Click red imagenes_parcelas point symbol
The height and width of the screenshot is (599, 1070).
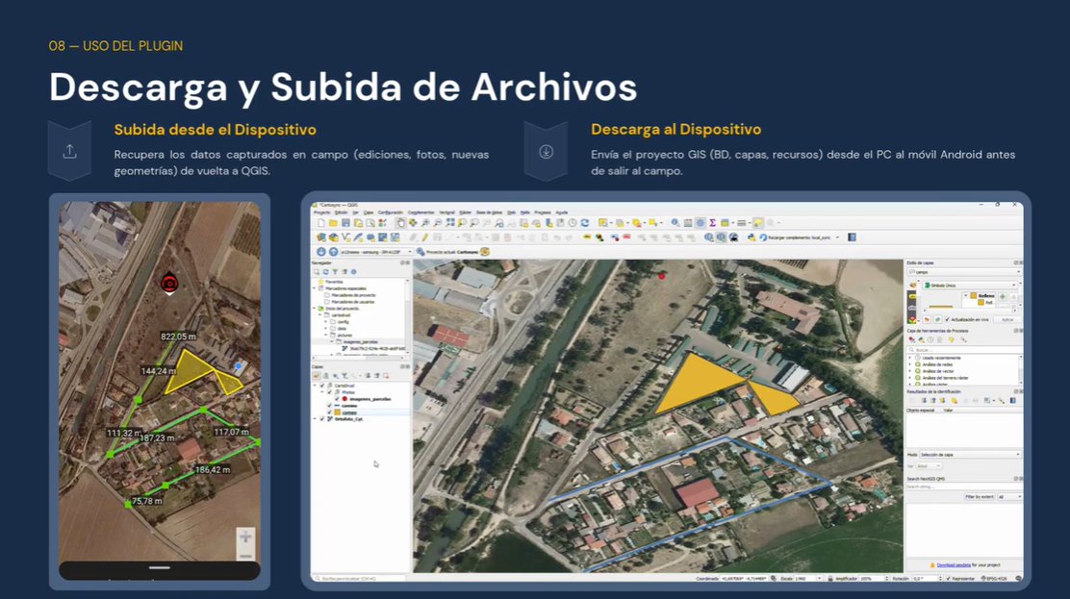(344, 399)
